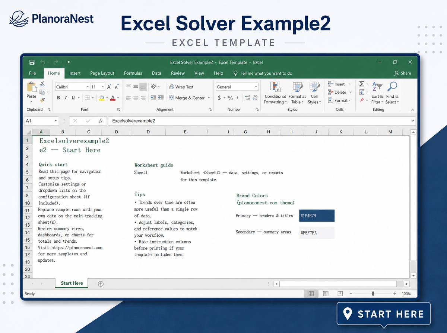The image size is (447, 333).
Task: Switch to Normal view in status bar
Action: pyautogui.click(x=311, y=294)
